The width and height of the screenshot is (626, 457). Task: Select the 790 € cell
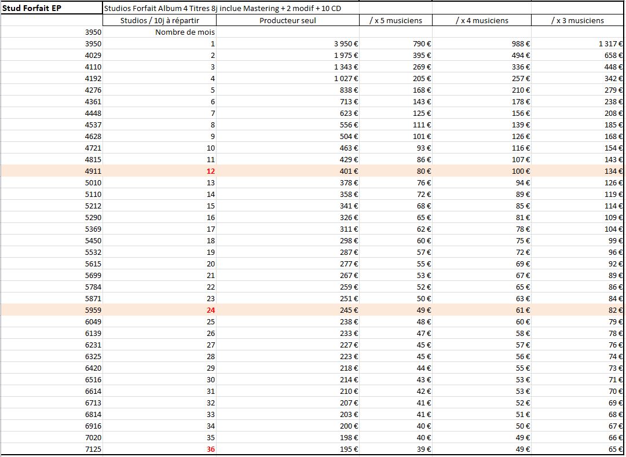[421, 43]
